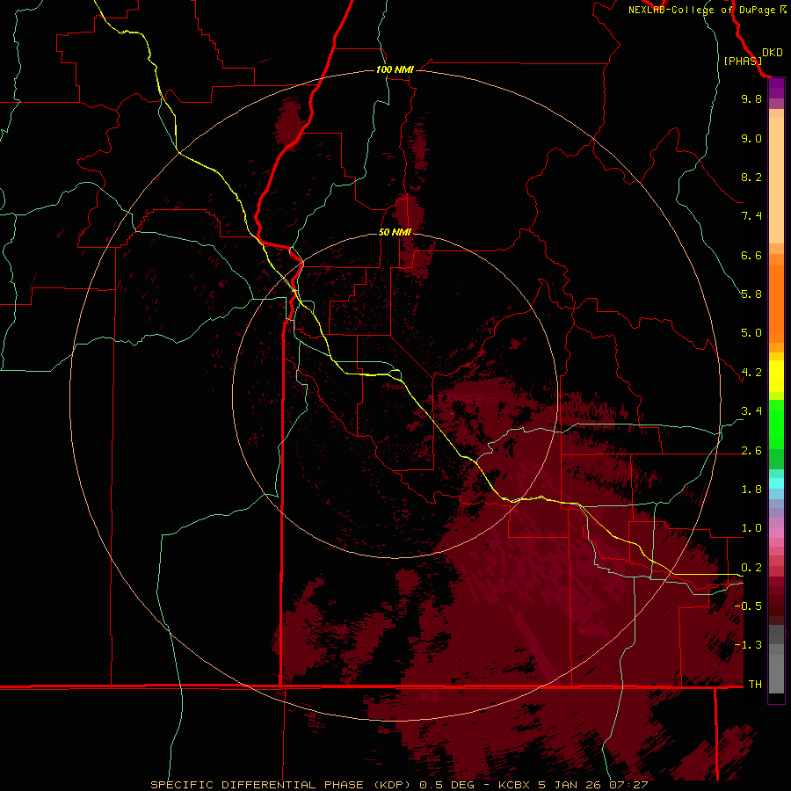Click the -1.3 scale label
Screen dimensions: 791x791
click(748, 645)
